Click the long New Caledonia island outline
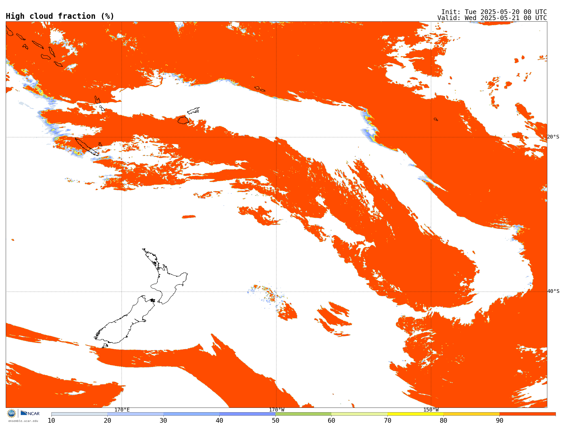The height and width of the screenshot is (424, 564). coord(87,147)
